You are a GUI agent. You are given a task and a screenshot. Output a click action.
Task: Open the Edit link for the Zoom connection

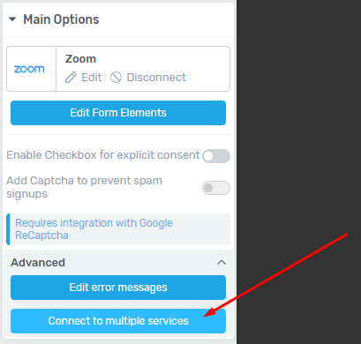[x=92, y=78]
